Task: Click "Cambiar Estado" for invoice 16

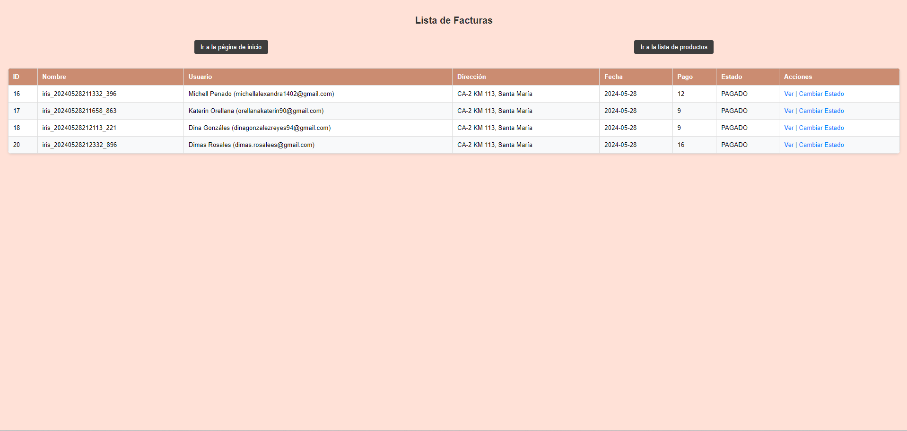Action: 821,94
